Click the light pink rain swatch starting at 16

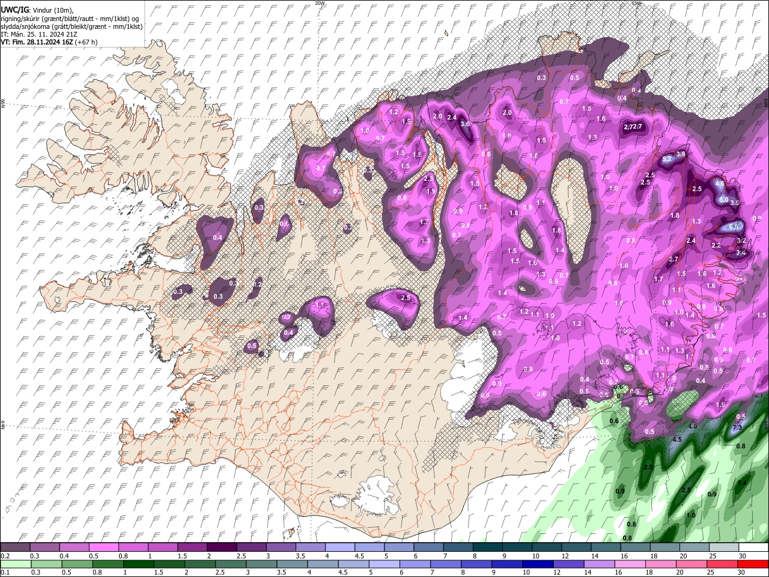tap(630, 564)
